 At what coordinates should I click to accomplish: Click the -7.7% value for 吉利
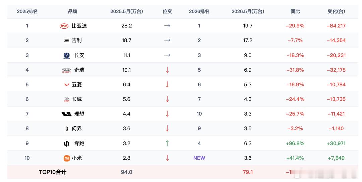pos(295,40)
